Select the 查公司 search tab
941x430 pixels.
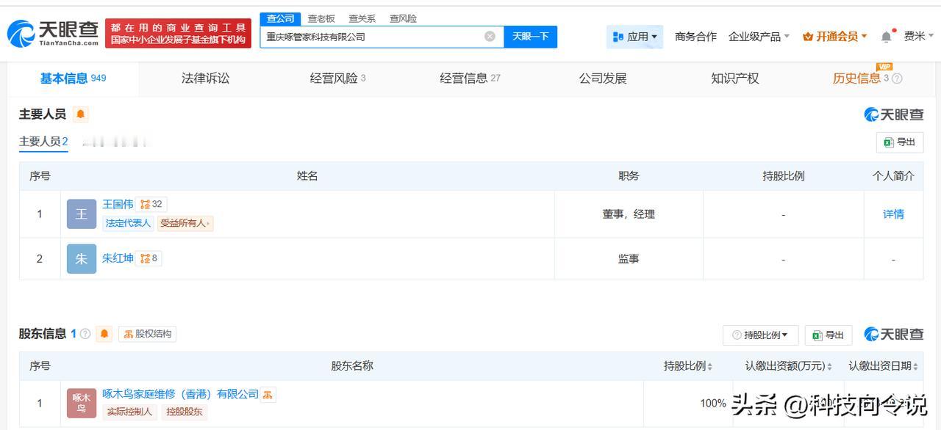point(280,18)
